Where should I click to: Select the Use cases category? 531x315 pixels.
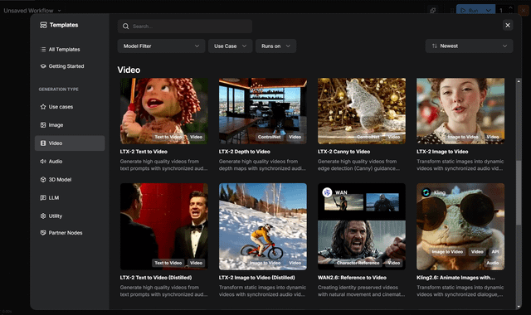point(70,107)
